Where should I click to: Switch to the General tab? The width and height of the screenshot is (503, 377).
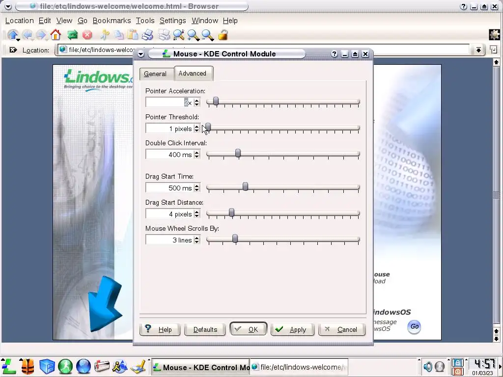(x=156, y=74)
